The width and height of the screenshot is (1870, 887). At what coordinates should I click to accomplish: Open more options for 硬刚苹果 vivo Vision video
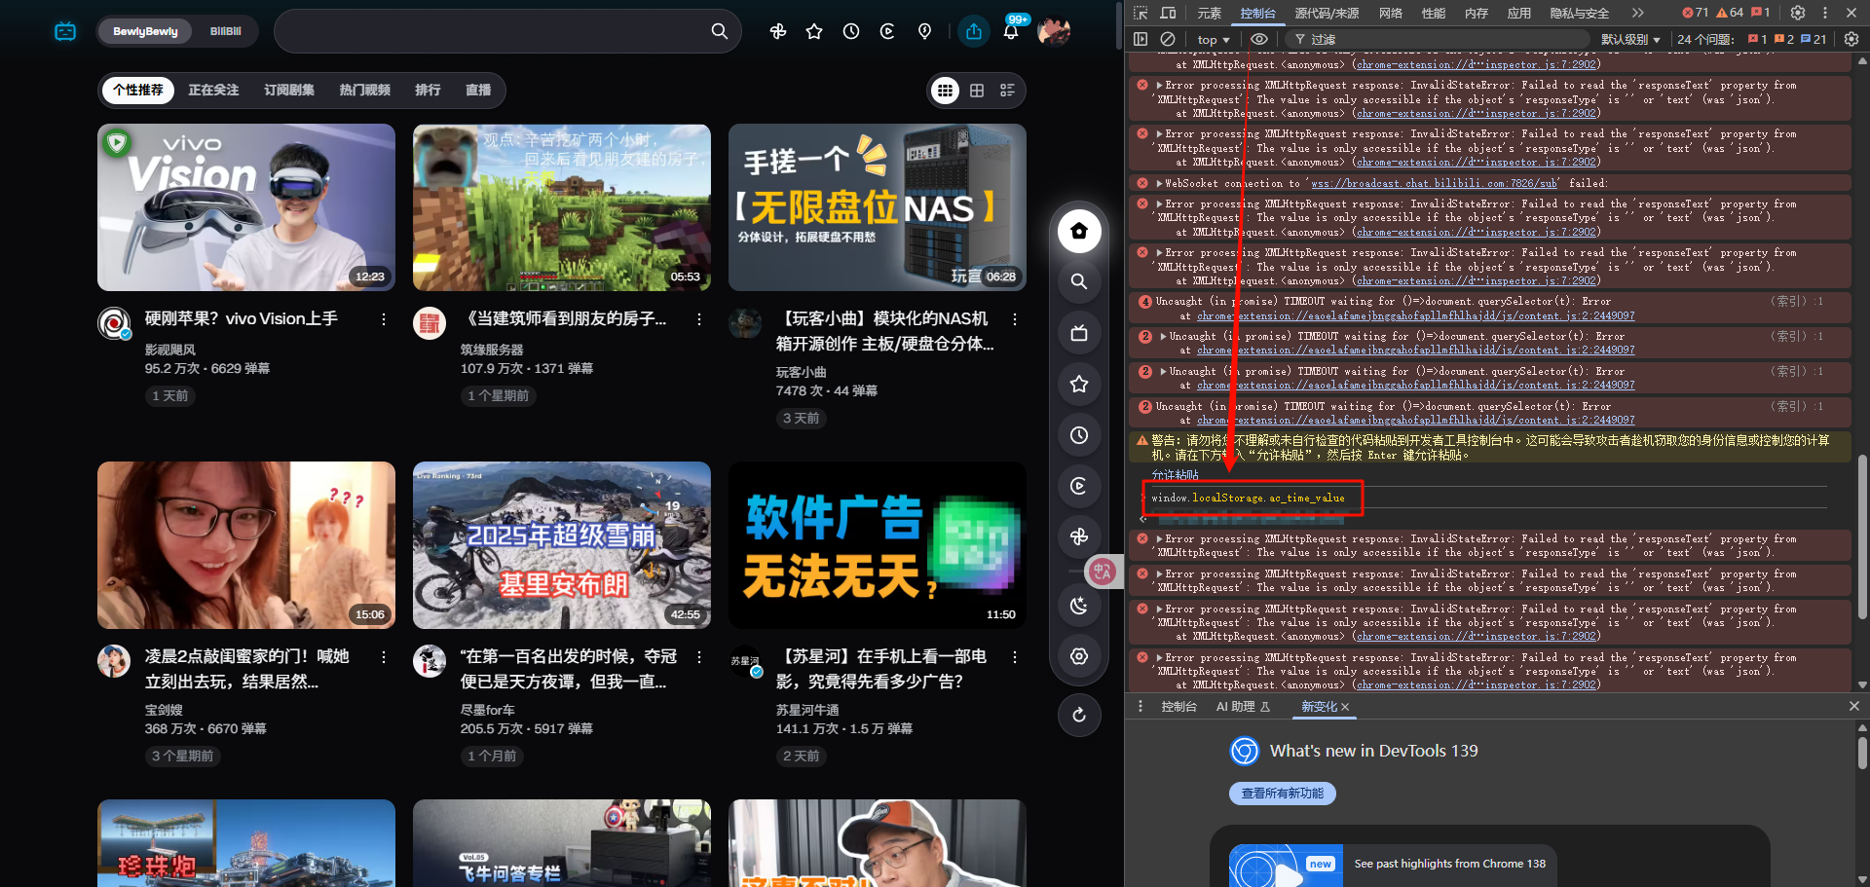(x=384, y=319)
